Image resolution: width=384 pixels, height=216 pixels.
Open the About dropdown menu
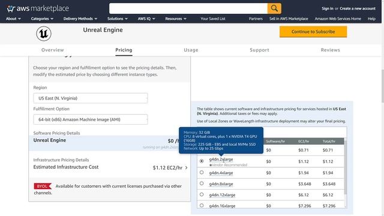(x=13, y=19)
